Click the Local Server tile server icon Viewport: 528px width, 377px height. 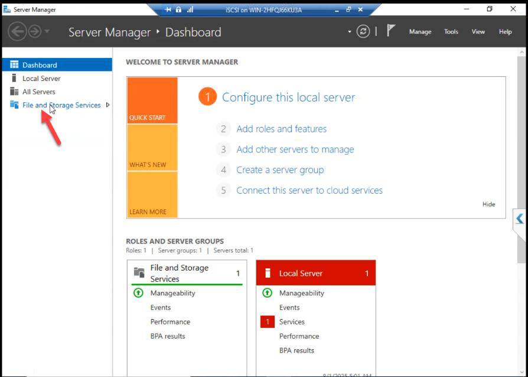tap(268, 273)
